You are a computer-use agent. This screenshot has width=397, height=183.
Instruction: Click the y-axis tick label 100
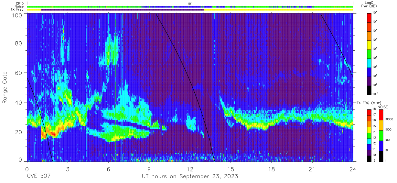click(x=17, y=15)
